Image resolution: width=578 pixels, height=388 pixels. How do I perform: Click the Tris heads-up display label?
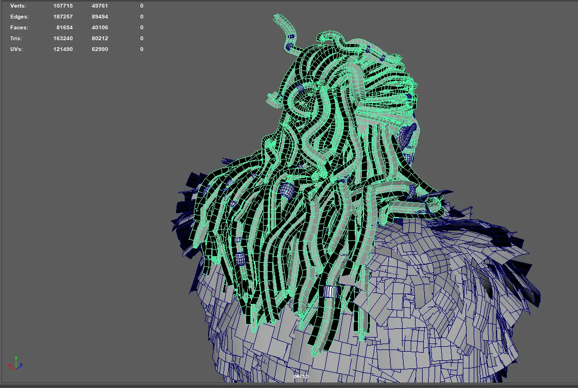click(17, 38)
